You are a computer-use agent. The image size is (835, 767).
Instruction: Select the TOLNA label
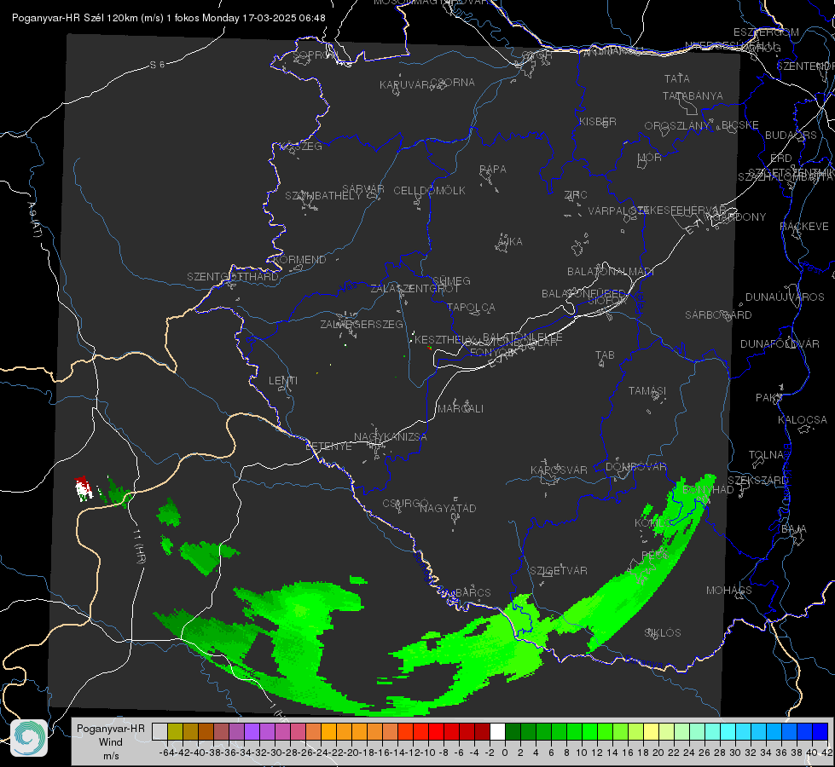(x=766, y=455)
